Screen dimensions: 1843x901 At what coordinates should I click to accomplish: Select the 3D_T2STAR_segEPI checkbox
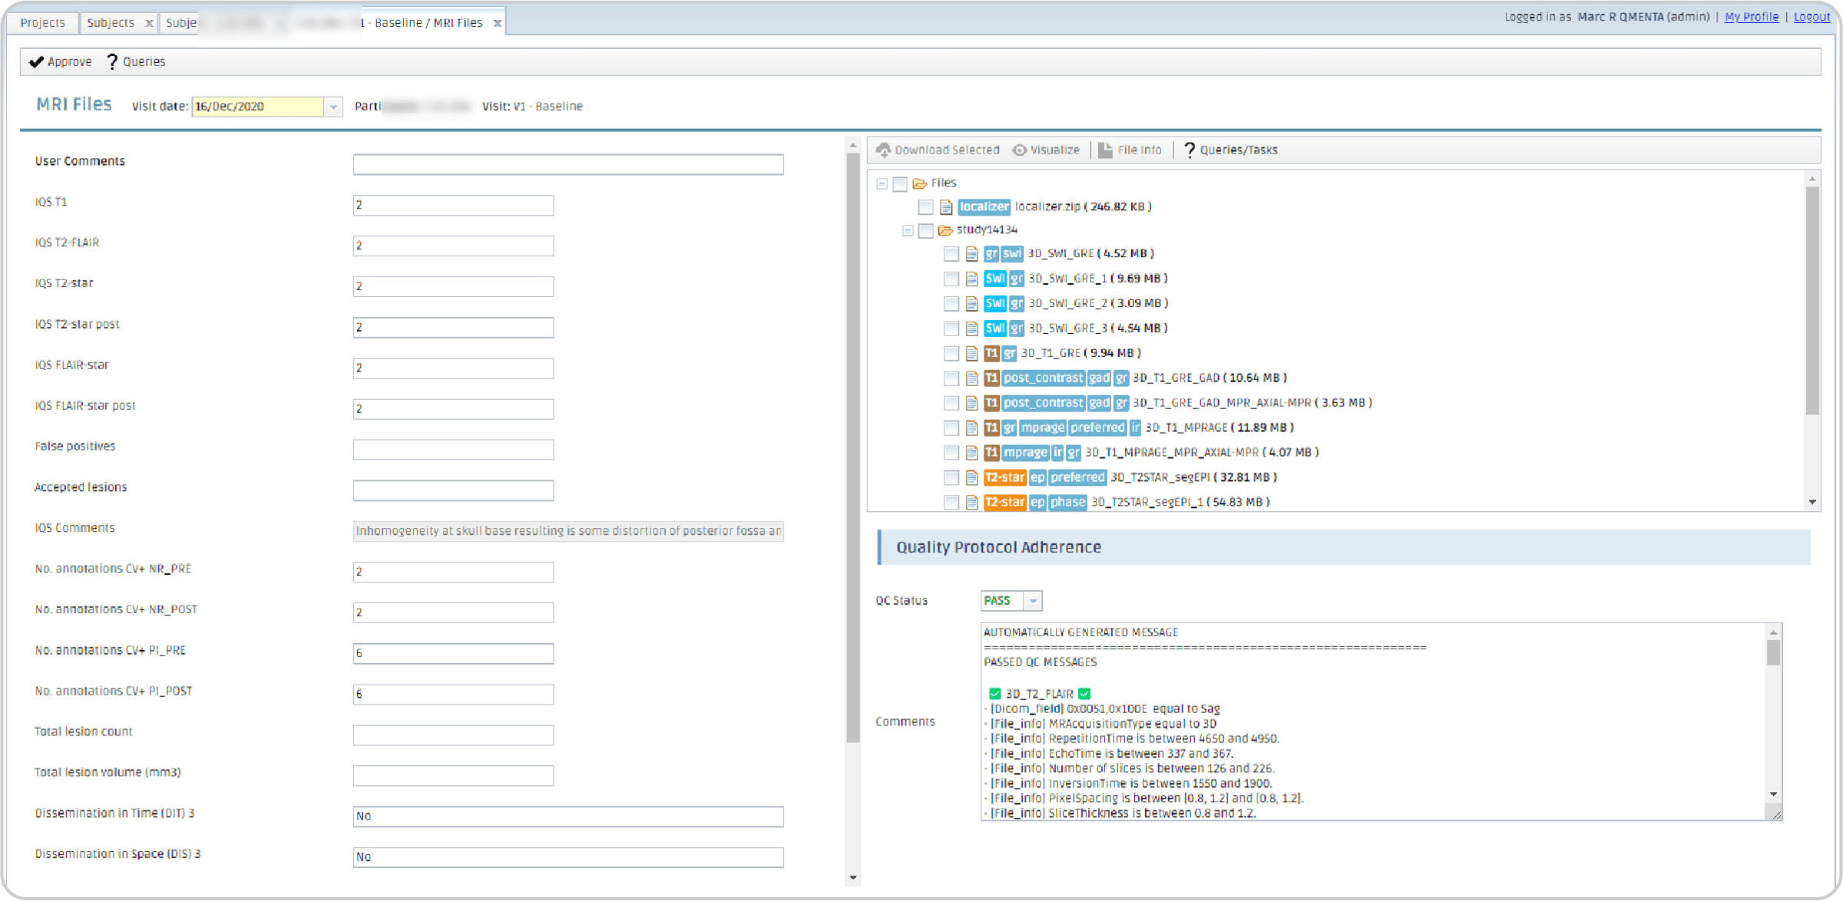pyautogui.click(x=951, y=477)
